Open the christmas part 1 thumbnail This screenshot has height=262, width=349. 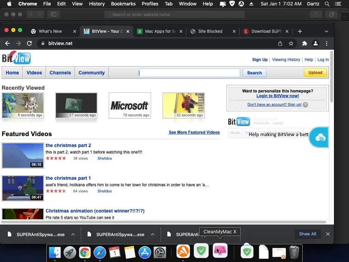[23, 188]
